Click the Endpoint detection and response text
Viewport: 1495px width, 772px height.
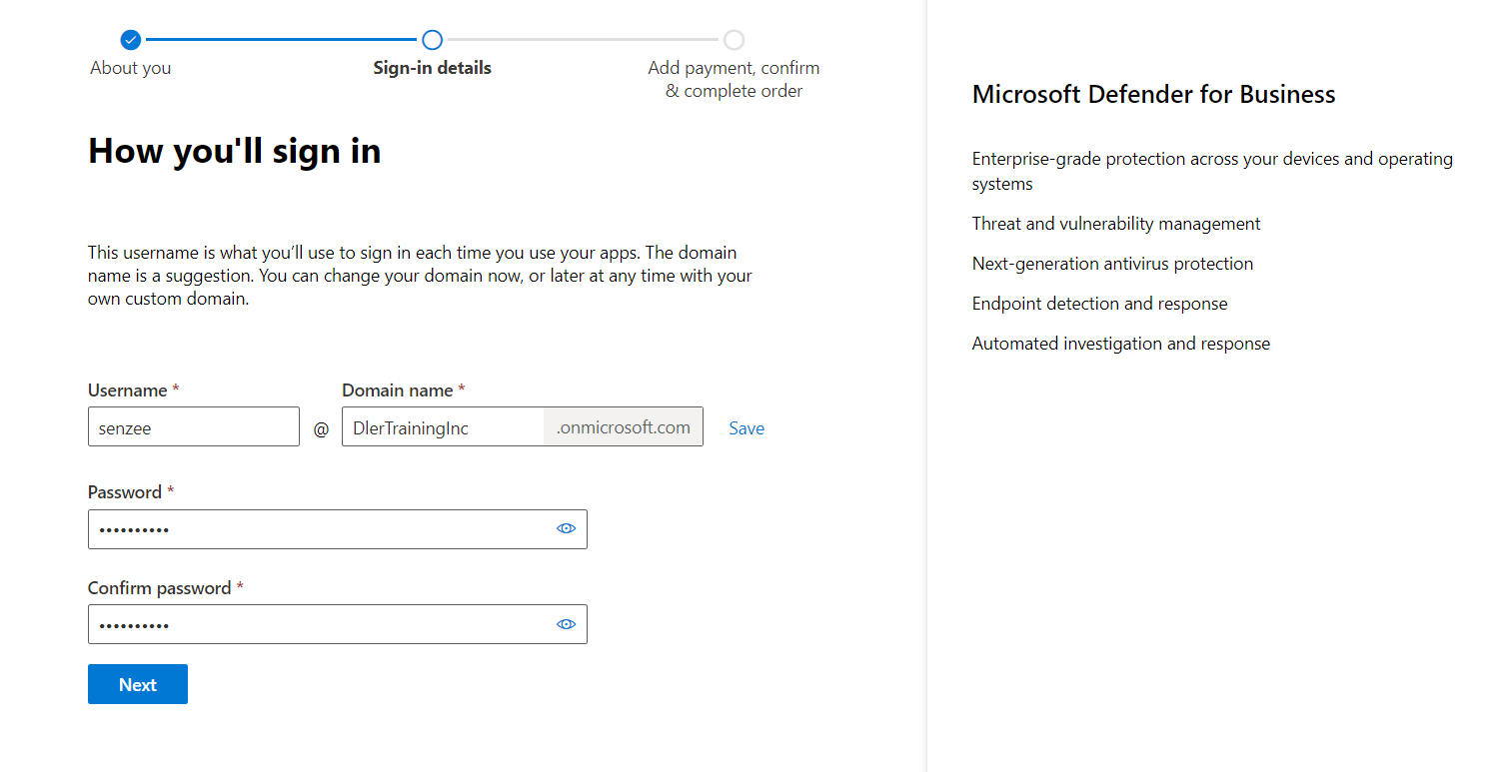coord(1099,304)
